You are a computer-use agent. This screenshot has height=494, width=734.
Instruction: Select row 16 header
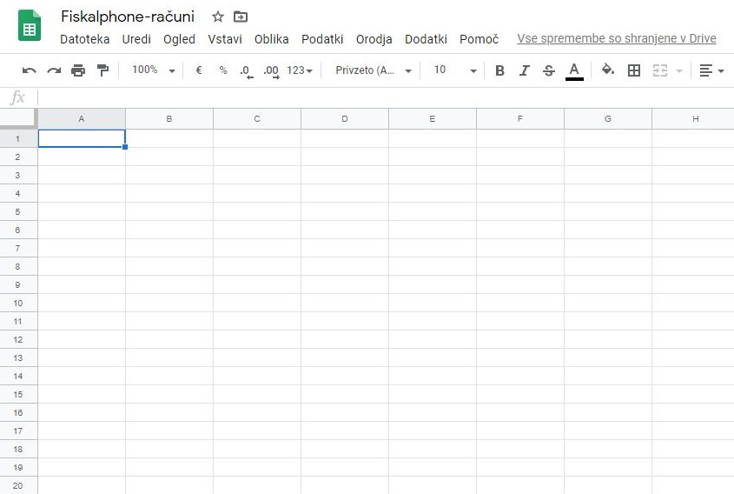point(18,413)
